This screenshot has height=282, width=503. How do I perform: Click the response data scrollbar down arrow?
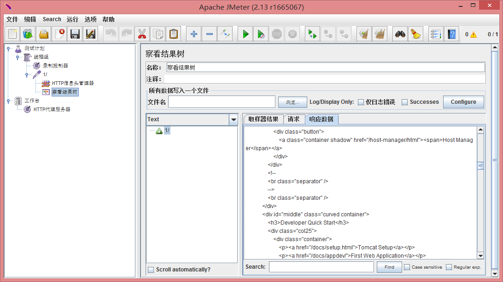(480, 256)
